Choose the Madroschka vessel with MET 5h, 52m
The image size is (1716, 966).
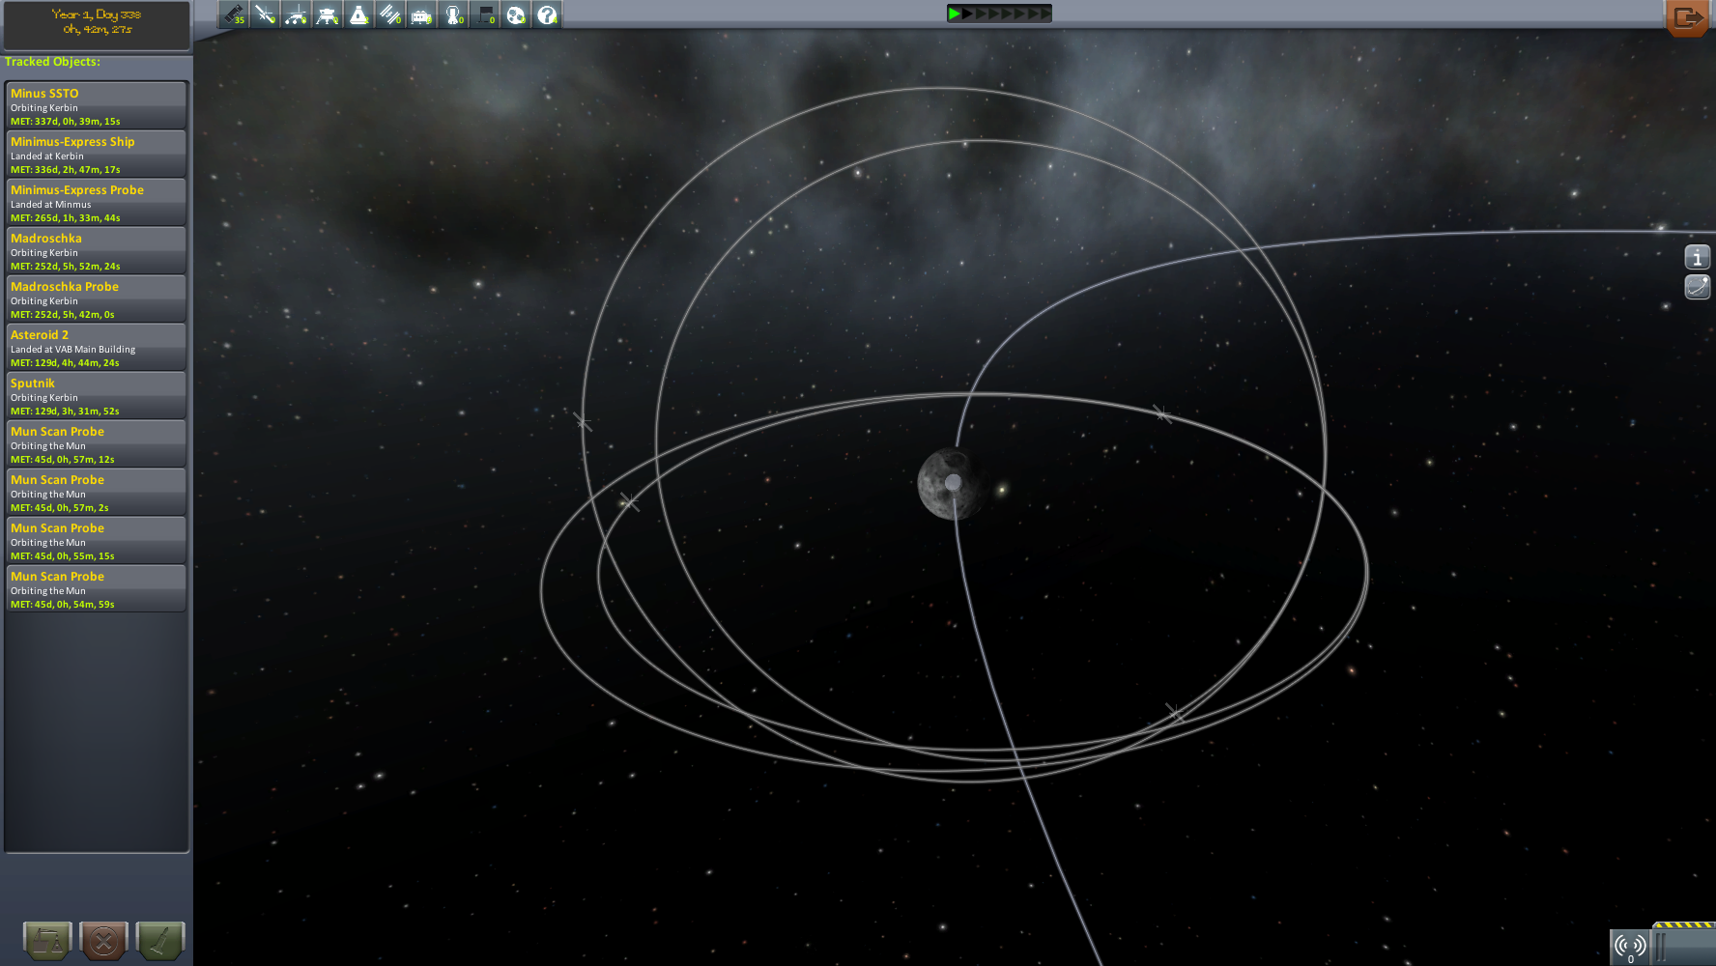click(x=96, y=250)
